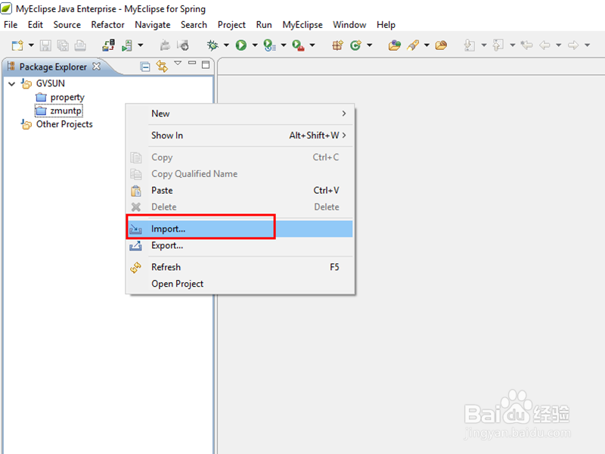Open the Search menu
605x454 pixels.
(194, 25)
